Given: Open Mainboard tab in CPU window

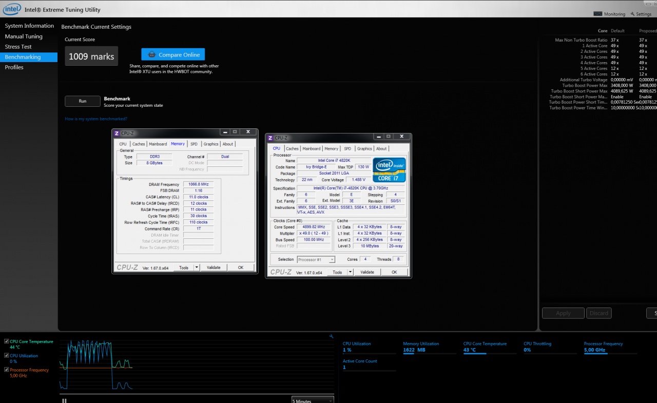Looking at the screenshot, I should 311,148.
